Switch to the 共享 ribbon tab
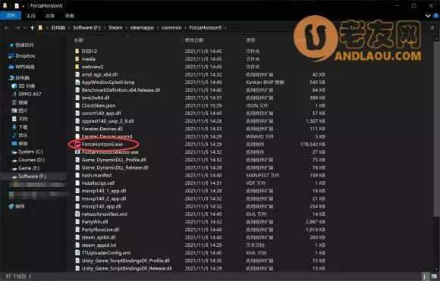The image size is (440, 281). click(x=50, y=16)
